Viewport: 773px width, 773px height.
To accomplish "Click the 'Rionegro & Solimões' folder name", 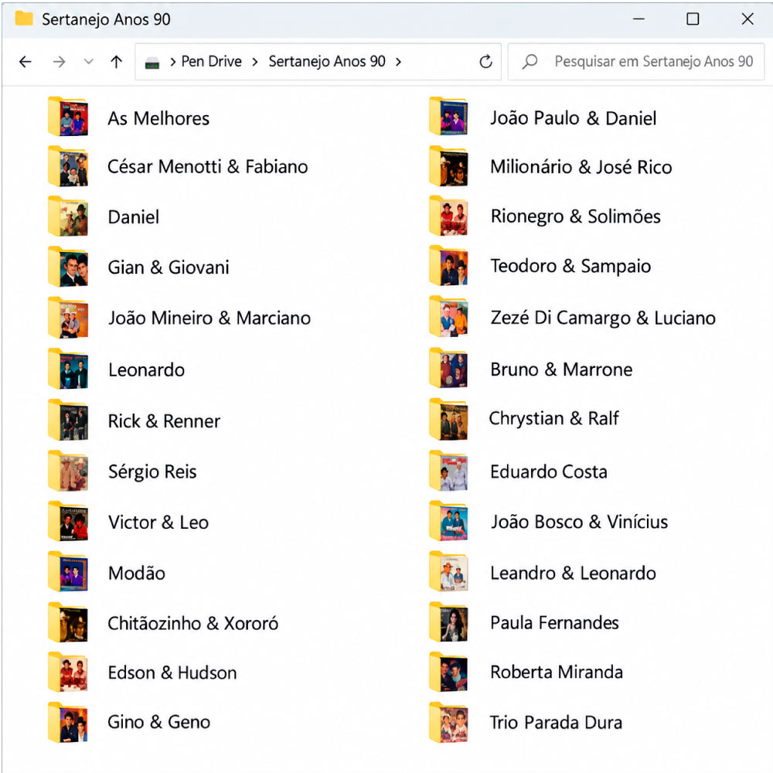I will click(576, 216).
